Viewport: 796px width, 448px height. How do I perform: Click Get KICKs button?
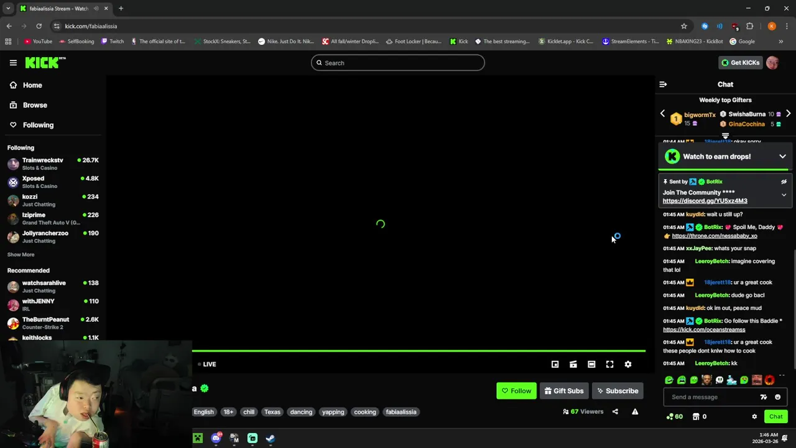pos(740,63)
